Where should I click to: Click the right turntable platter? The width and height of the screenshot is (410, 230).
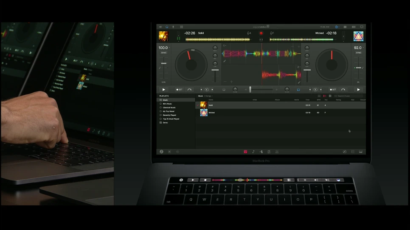[331, 65]
